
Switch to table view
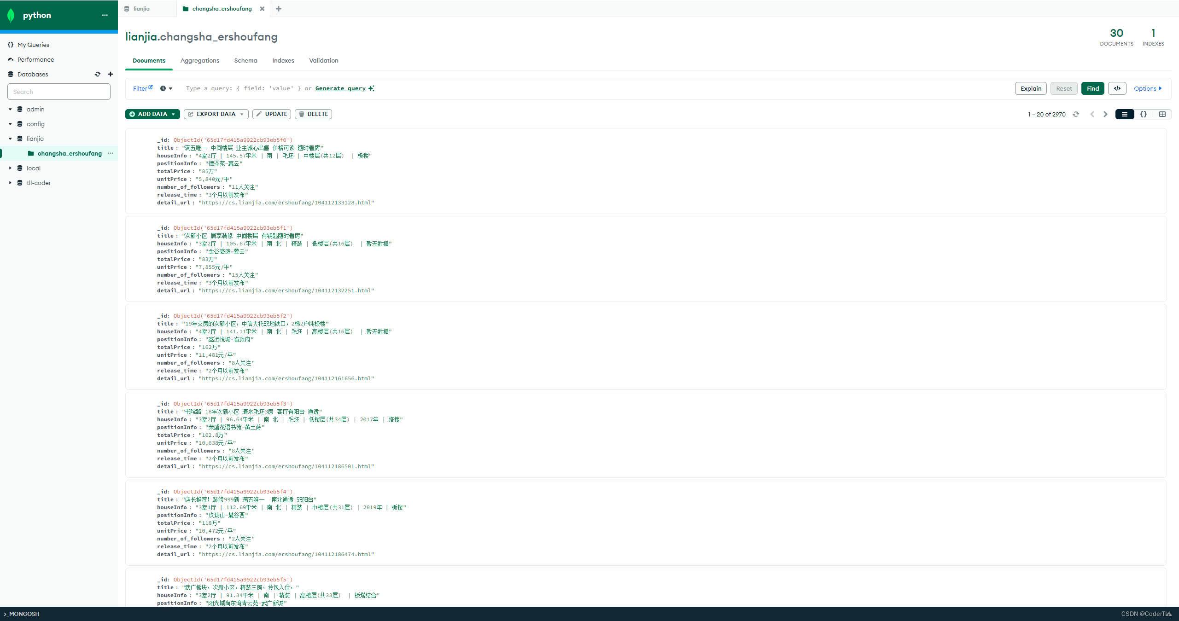[1162, 114]
